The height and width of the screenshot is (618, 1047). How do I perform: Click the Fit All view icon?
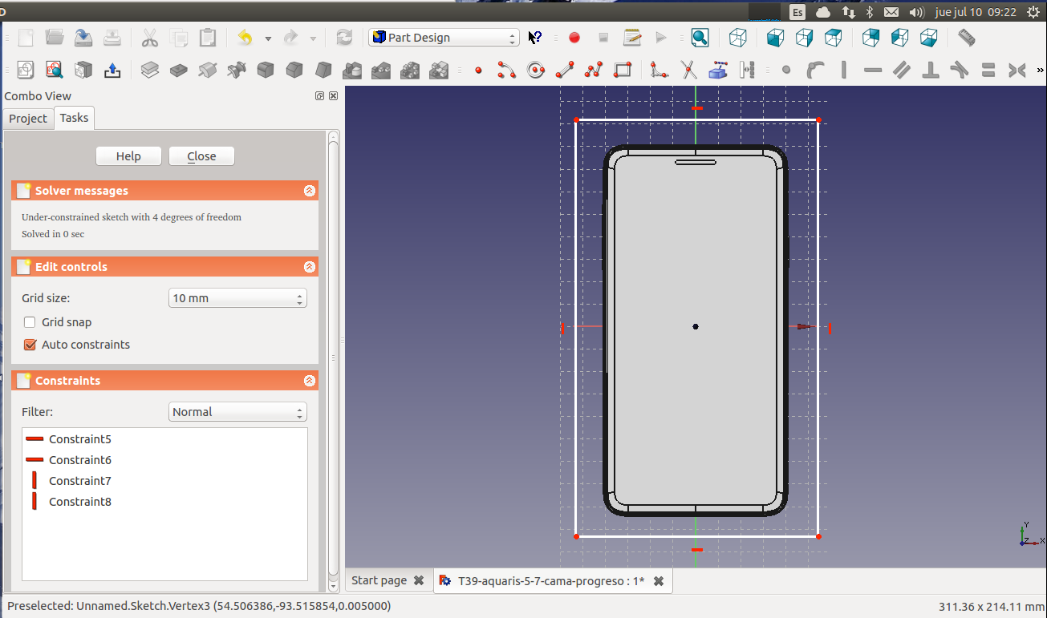pos(700,38)
